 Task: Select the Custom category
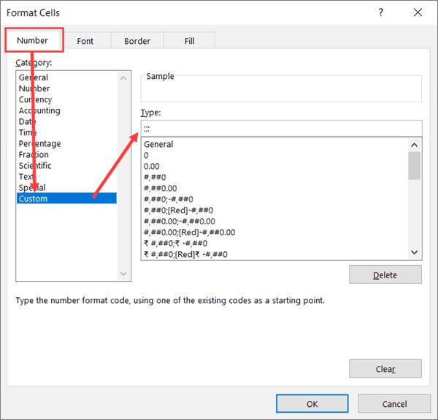pos(33,199)
